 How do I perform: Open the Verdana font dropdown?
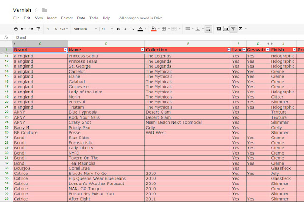[x=85, y=29]
